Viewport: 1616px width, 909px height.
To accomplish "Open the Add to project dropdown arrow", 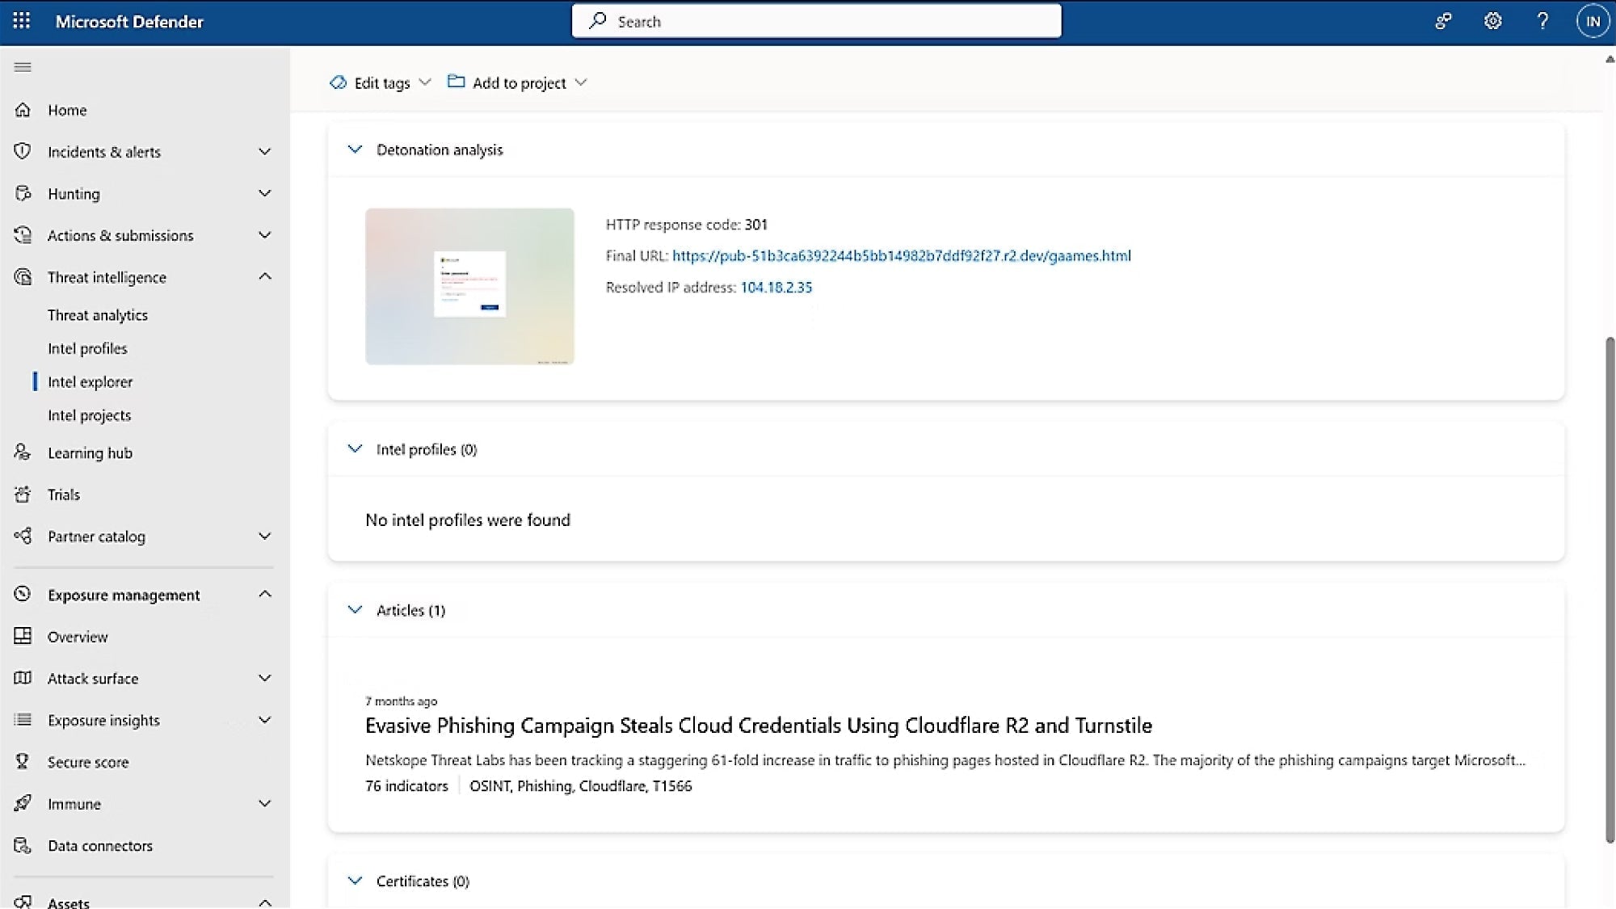I will (x=581, y=82).
